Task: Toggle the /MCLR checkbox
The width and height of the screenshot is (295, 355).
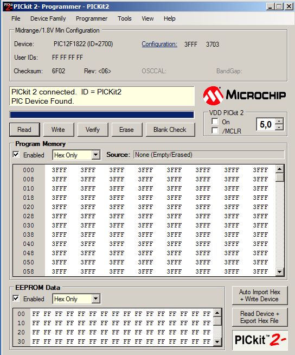Action: point(215,131)
